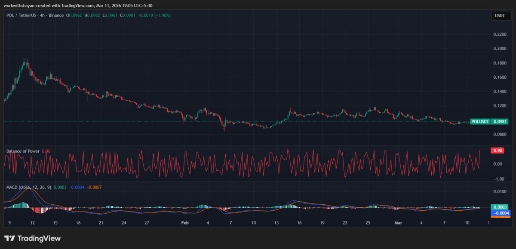Click the green POLUSDT price line tag
Image resolution: width=516 pixels, height=249 pixels.
480,122
